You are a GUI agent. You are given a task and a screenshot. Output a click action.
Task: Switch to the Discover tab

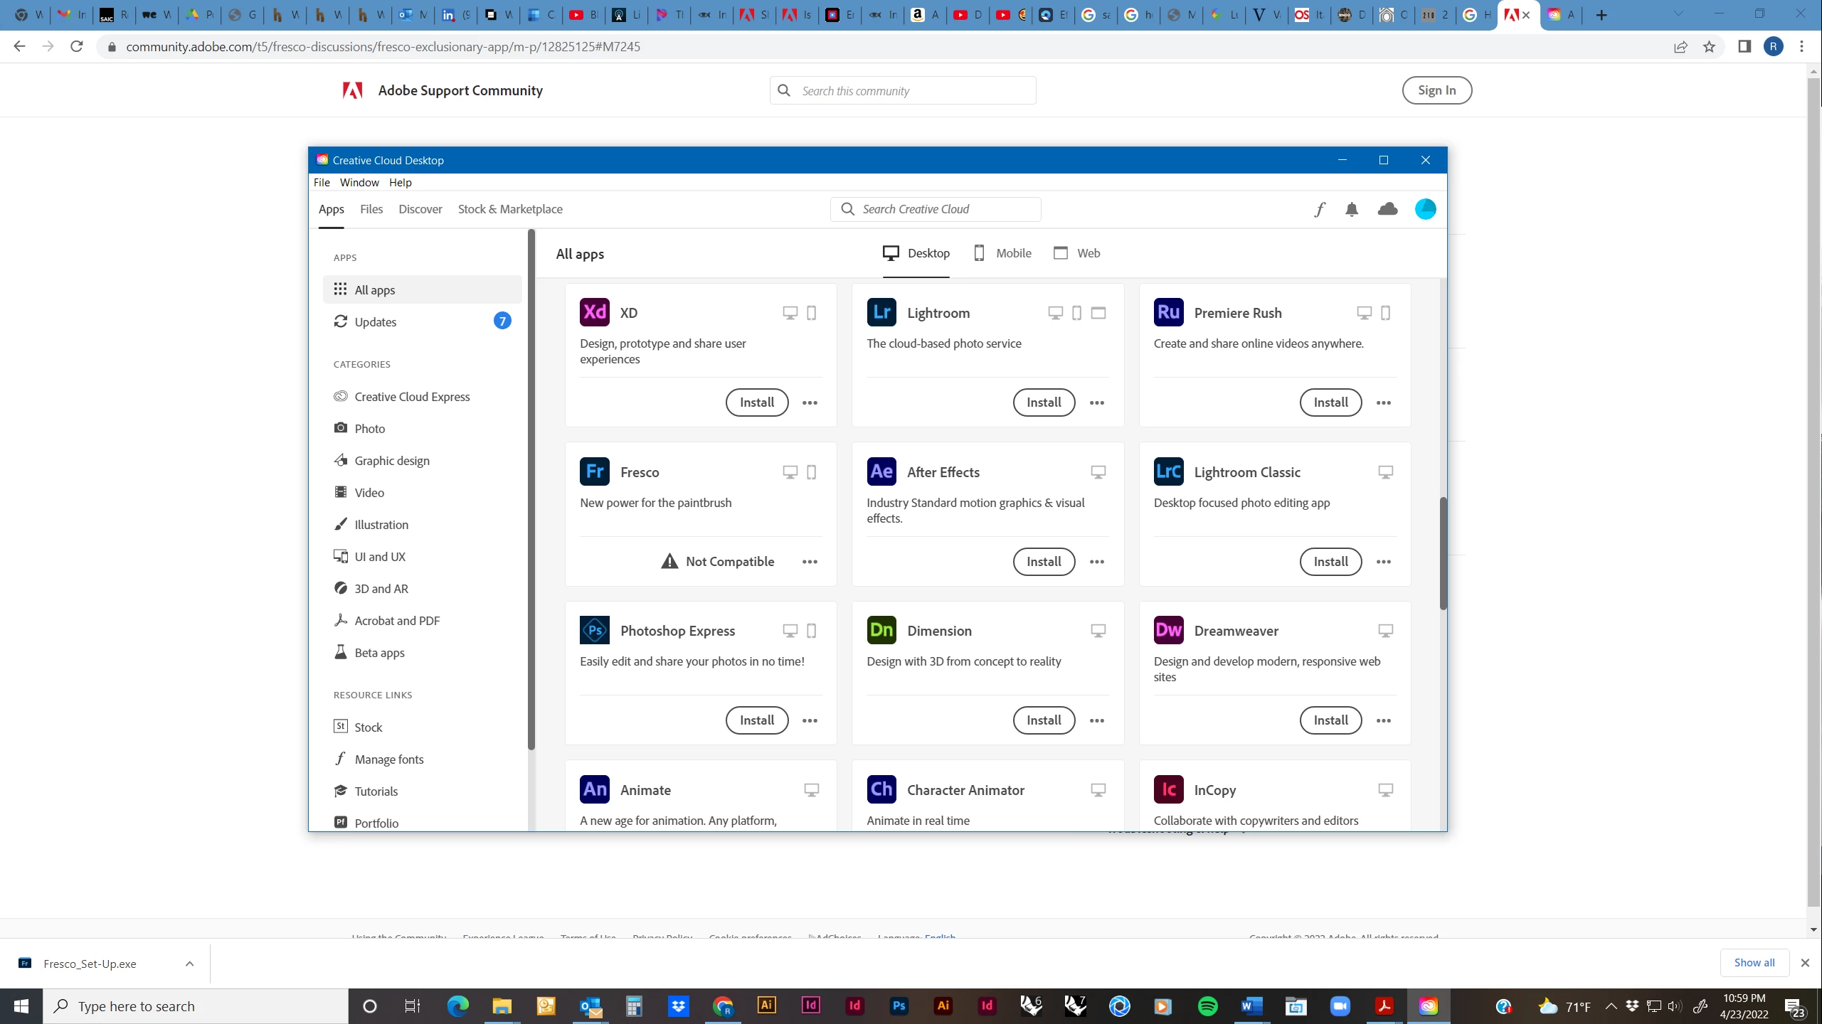click(x=420, y=209)
